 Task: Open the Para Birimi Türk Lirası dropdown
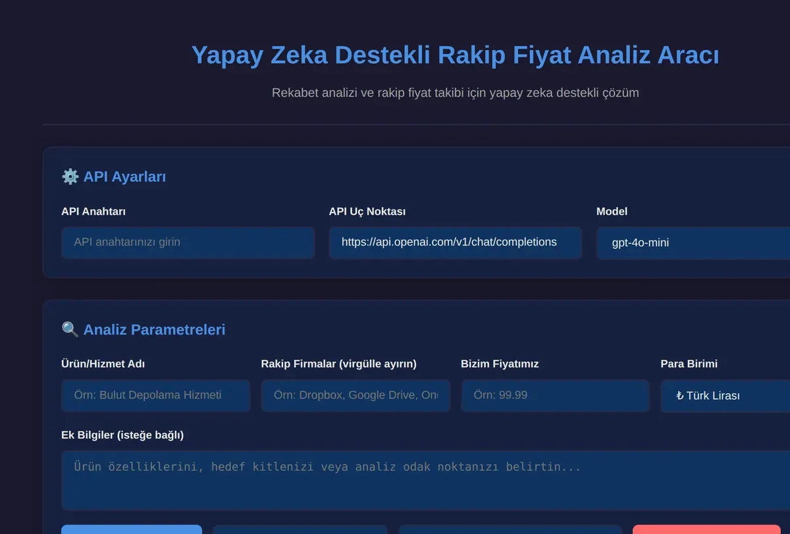[x=725, y=396]
